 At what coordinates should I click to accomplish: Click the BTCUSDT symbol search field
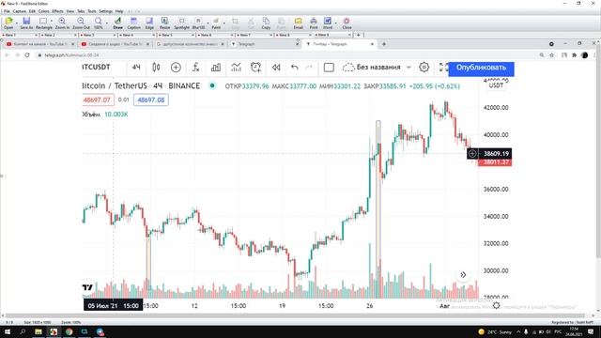97,68
